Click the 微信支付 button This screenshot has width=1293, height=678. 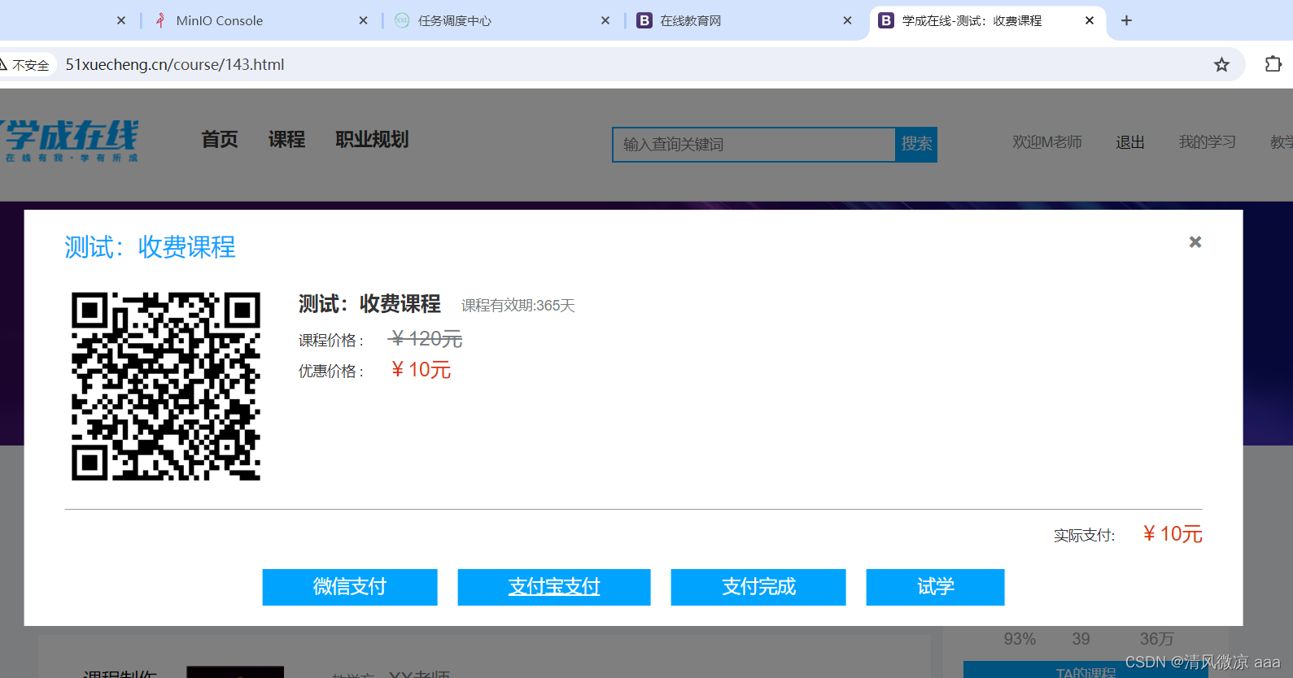point(350,587)
